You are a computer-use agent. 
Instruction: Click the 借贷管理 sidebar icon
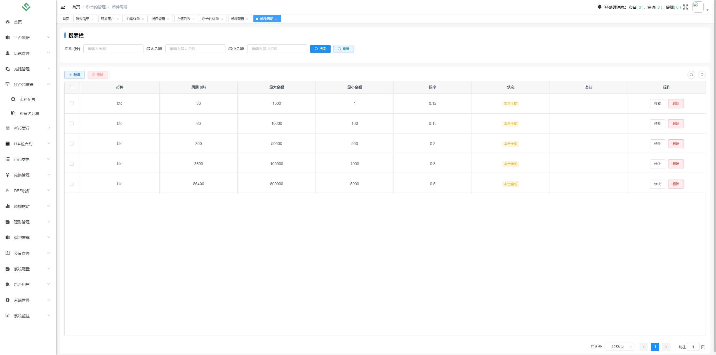(x=8, y=237)
